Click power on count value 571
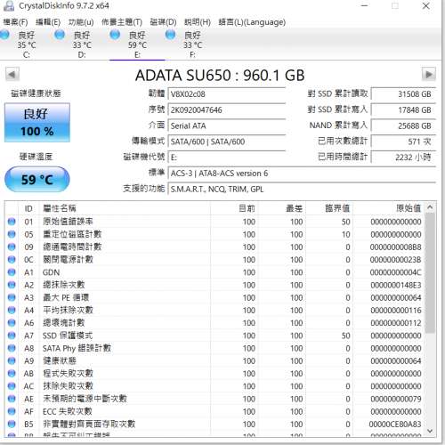This screenshot has width=445, height=445. point(403,142)
